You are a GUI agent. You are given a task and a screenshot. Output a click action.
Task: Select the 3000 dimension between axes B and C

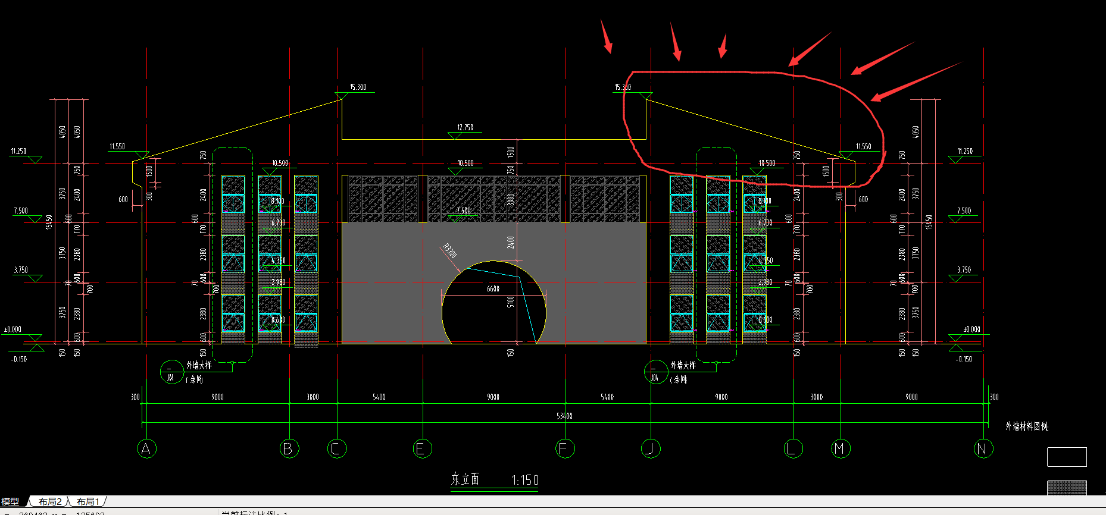pyautogui.click(x=313, y=397)
